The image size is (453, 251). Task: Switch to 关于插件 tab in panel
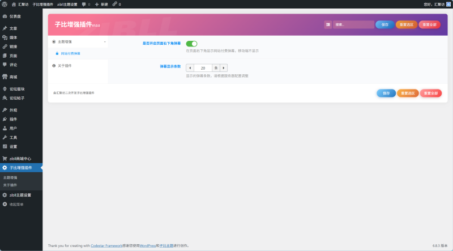click(x=65, y=66)
